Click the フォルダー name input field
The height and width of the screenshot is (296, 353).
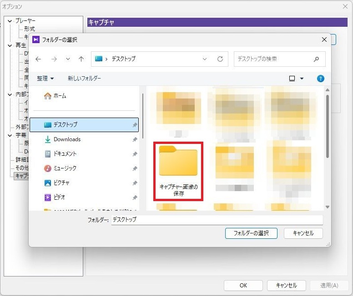217,220
